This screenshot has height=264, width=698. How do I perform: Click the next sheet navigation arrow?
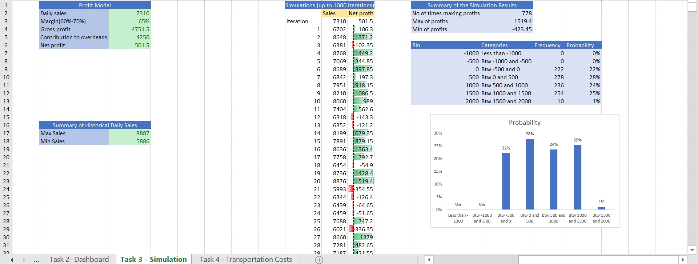[x=24, y=260]
